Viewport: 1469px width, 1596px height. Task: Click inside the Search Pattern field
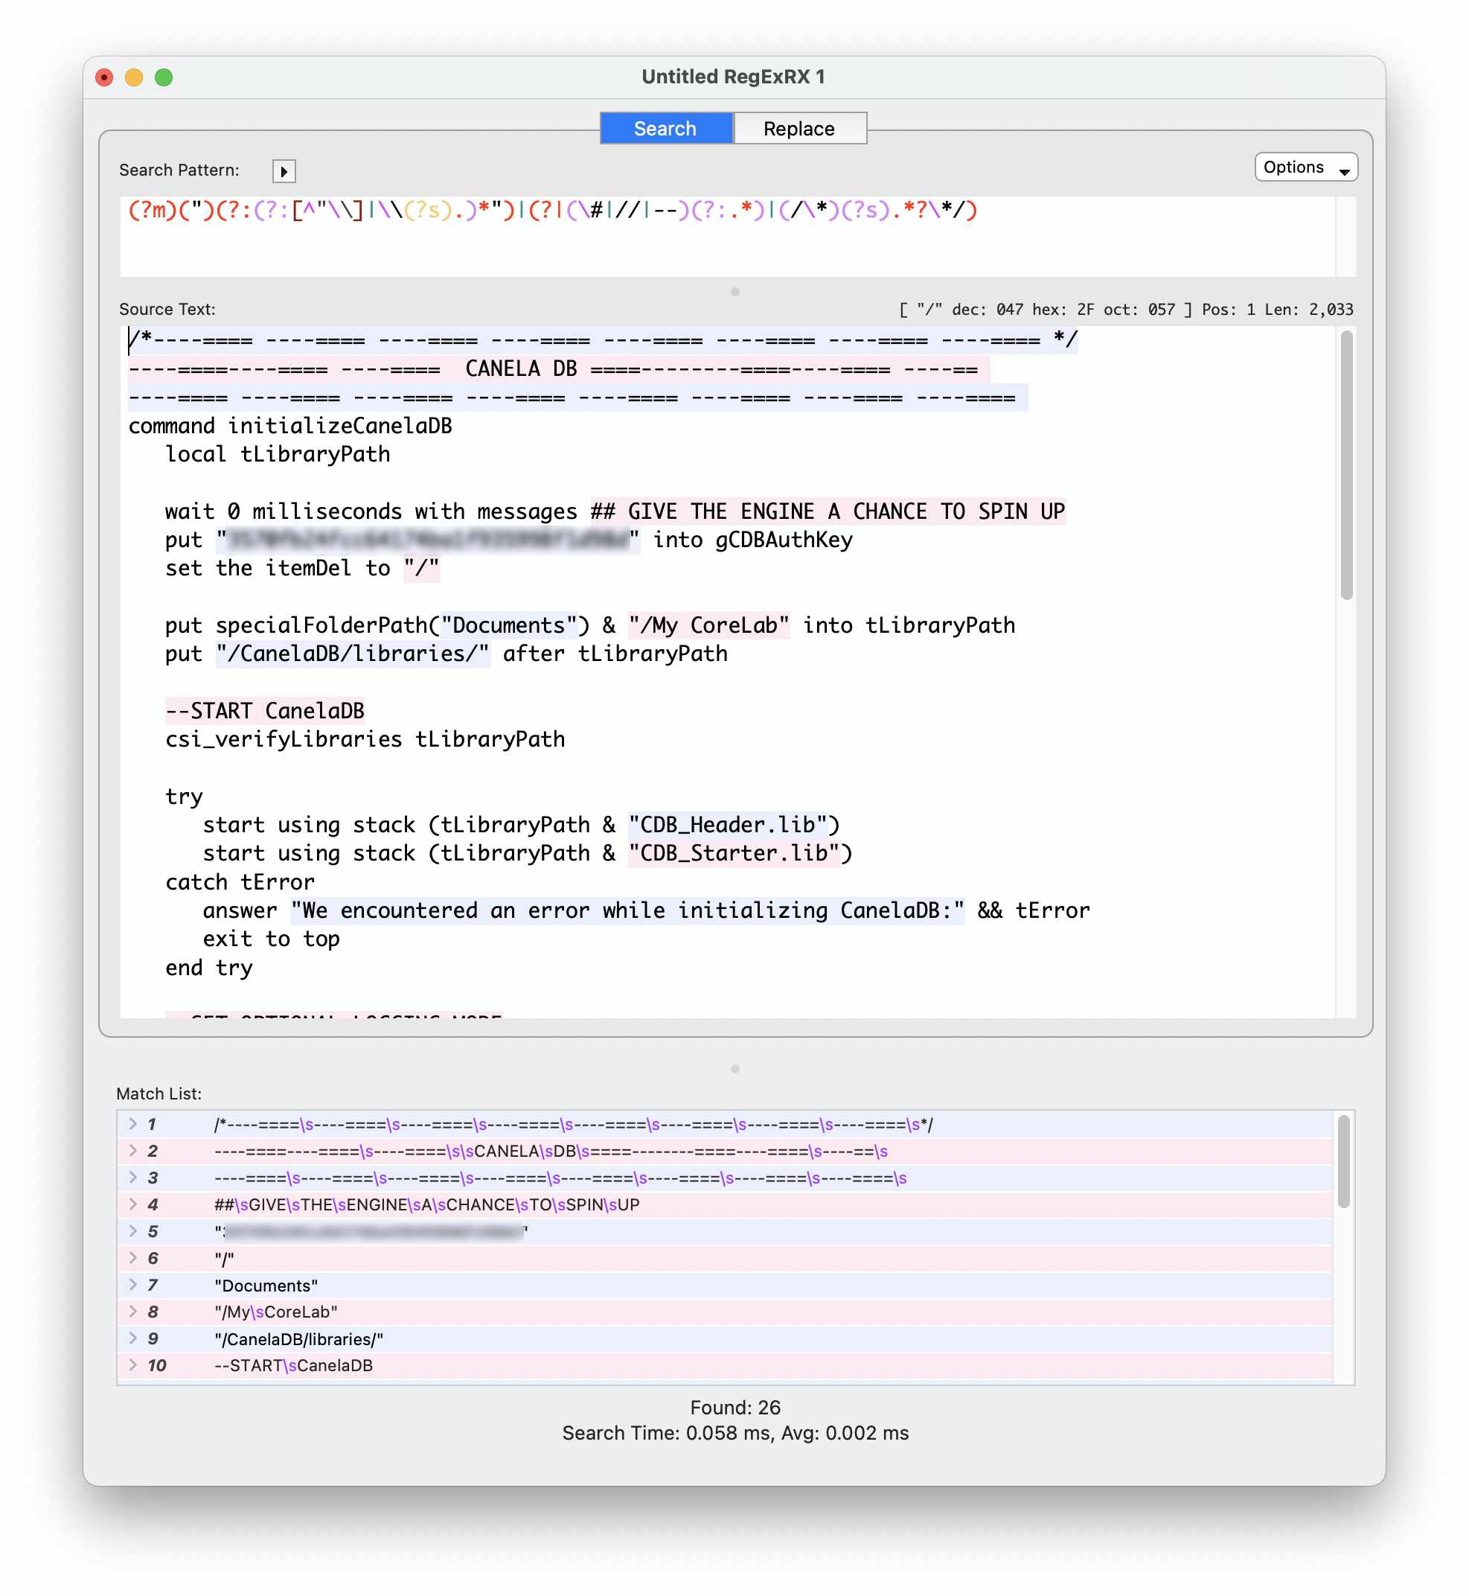point(715,238)
